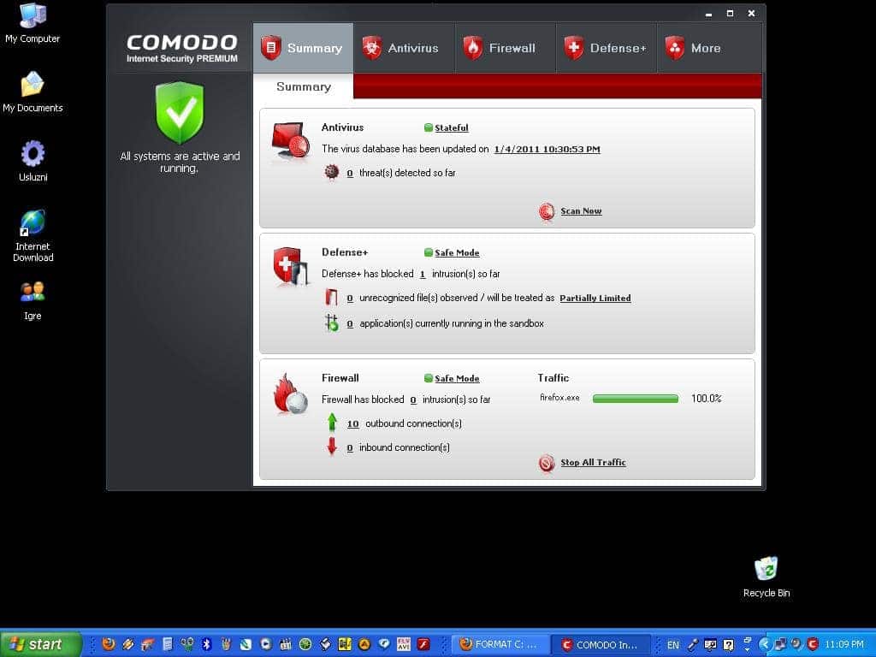Expand hidden system tray icons arrow
This screenshot has width=876, height=657.
point(764,644)
